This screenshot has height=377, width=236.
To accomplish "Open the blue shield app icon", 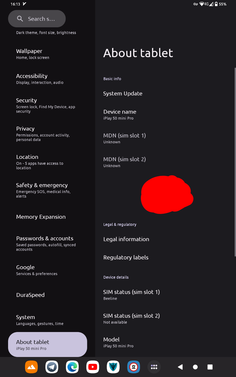I will (113, 367).
